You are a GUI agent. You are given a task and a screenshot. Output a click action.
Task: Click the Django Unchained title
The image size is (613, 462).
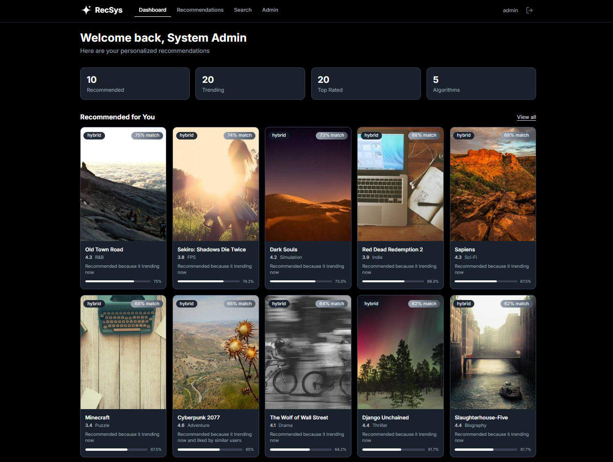[x=386, y=418]
